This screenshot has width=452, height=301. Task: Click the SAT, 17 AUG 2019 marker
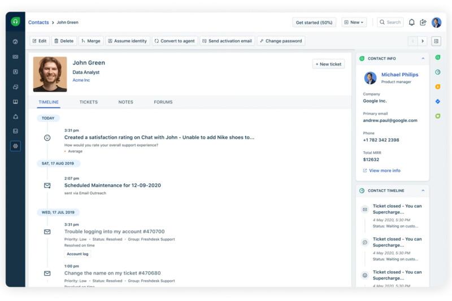58,163
